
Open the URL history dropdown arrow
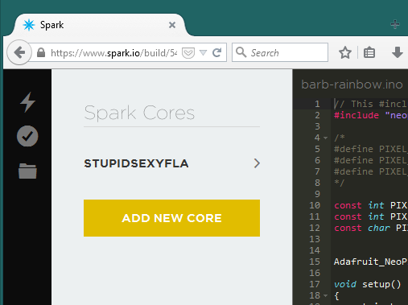click(x=204, y=52)
